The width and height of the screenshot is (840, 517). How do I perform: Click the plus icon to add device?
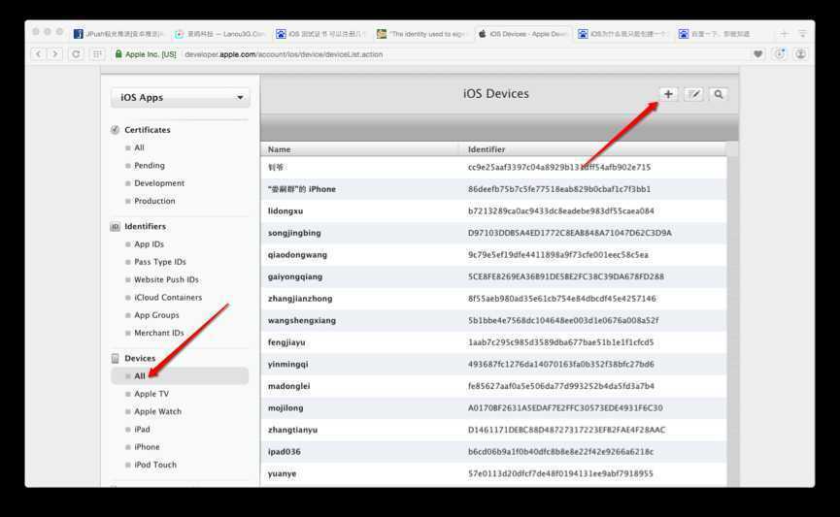pos(668,94)
